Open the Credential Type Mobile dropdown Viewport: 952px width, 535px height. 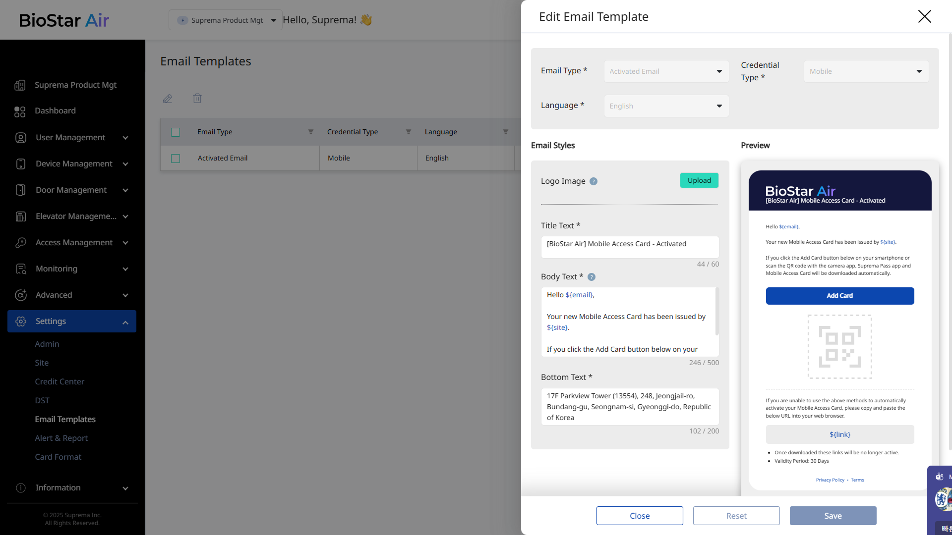(x=866, y=71)
